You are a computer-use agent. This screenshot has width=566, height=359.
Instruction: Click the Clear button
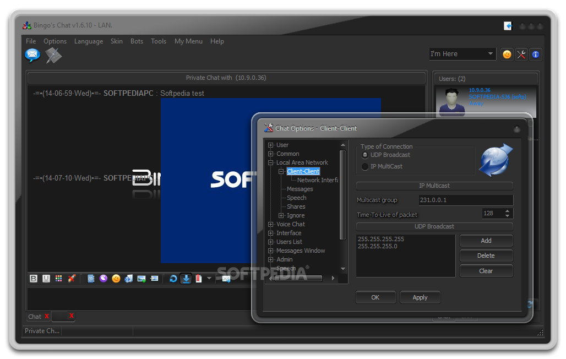(x=486, y=271)
